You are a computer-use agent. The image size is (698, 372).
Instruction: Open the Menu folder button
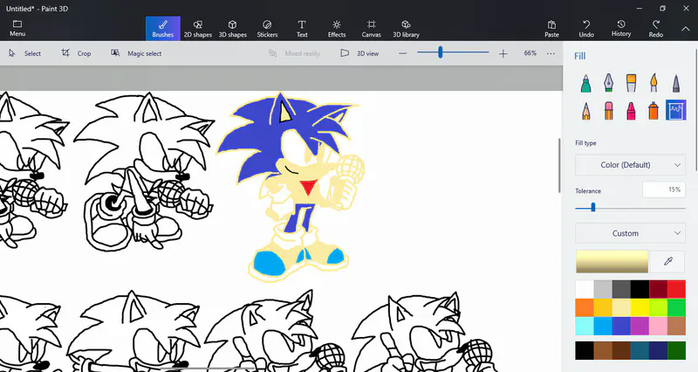(17, 28)
